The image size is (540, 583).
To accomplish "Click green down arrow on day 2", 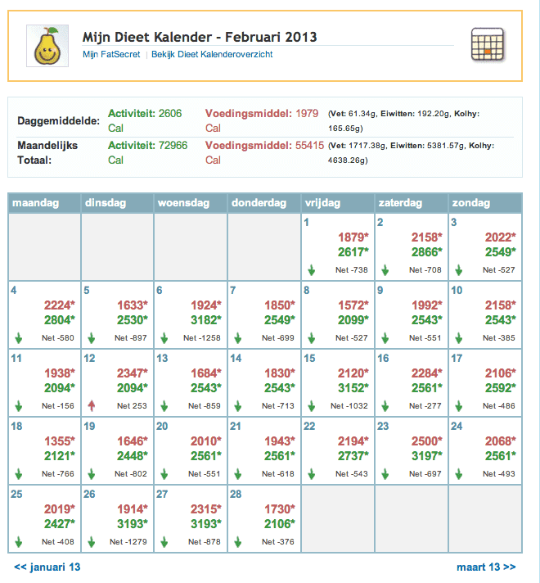I will click(385, 270).
